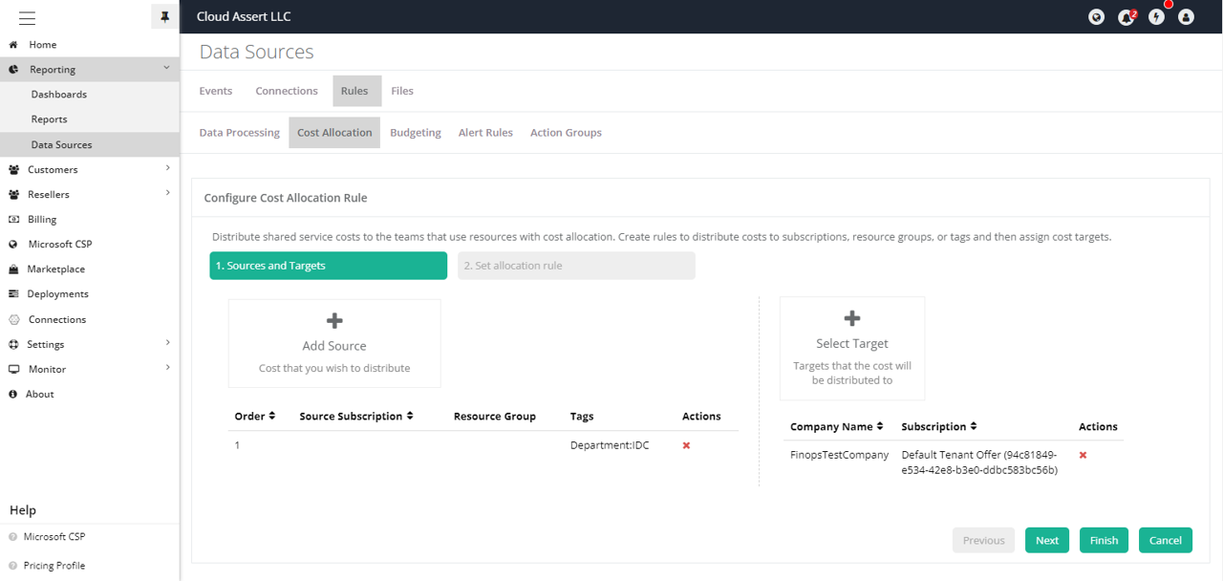1223x581 pixels.
Task: Open the Action Groups sub-tab
Action: coord(566,133)
